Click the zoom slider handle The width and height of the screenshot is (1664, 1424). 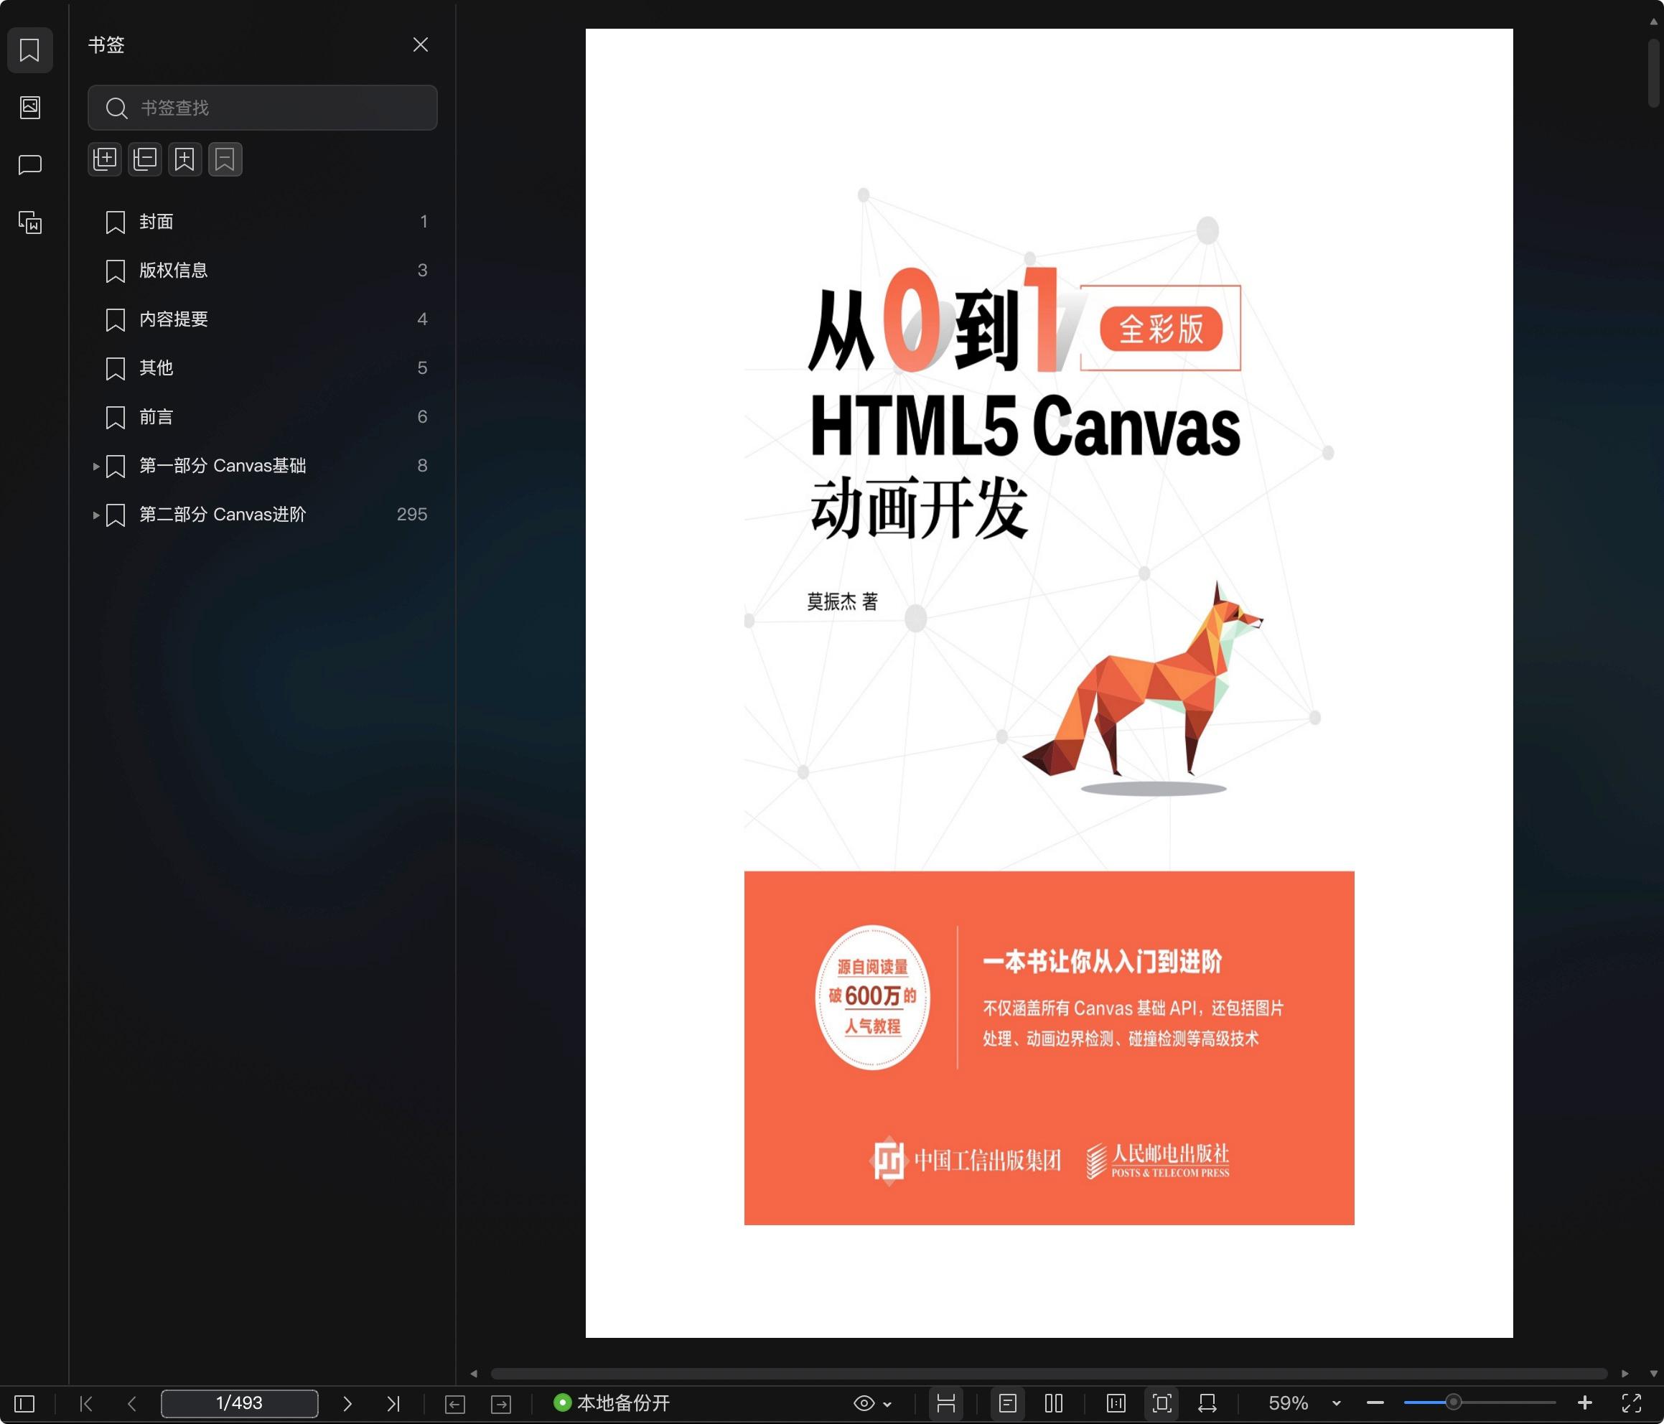coord(1453,1402)
